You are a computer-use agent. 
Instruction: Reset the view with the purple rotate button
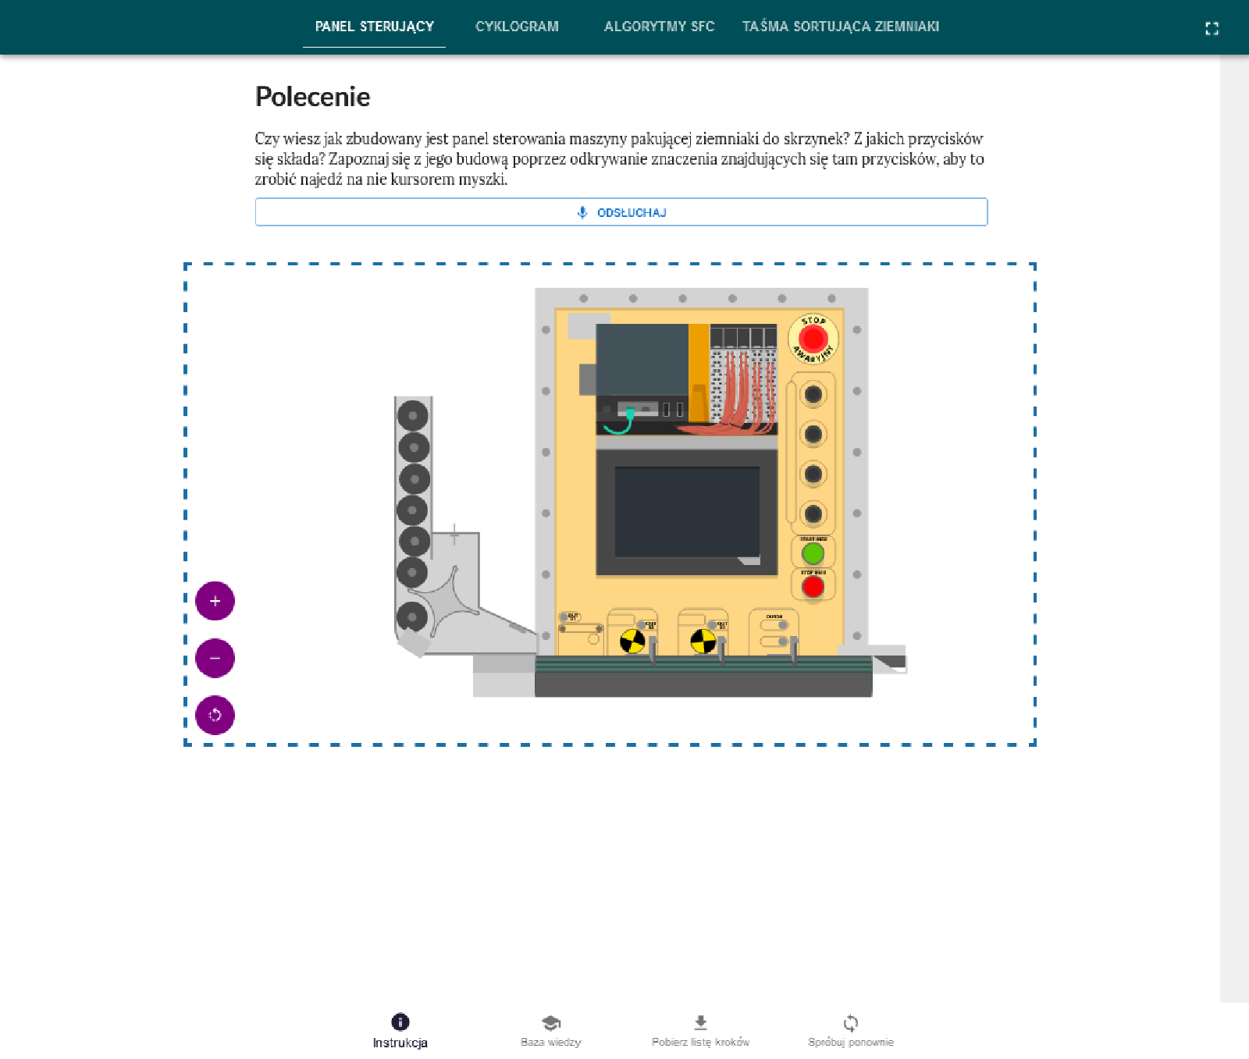click(215, 715)
